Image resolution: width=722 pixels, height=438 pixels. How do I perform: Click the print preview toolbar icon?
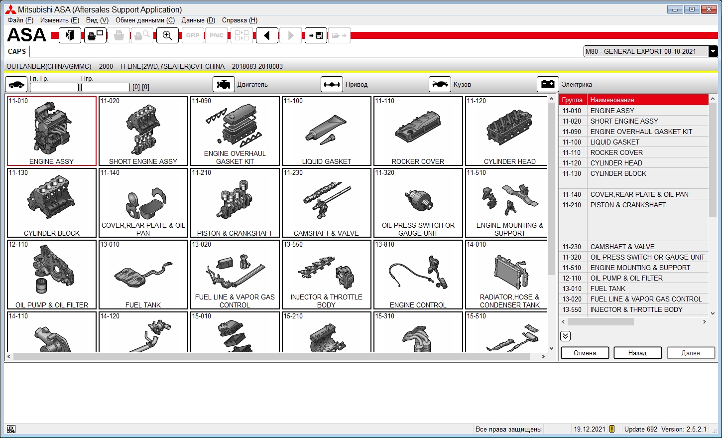(142, 35)
